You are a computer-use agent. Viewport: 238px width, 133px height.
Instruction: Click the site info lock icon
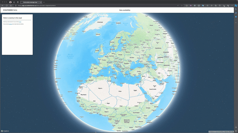tap(15, 6)
